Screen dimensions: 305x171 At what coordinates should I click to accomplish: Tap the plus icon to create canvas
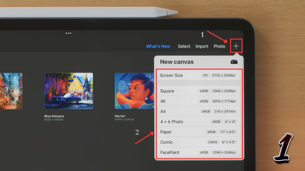236,46
